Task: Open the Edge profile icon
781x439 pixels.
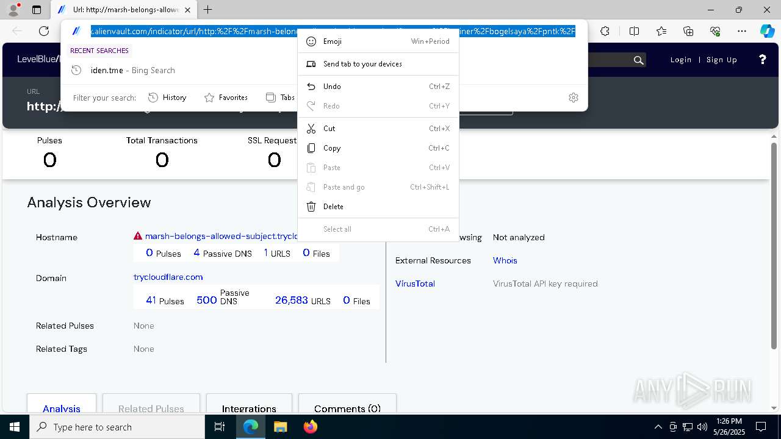Action: [x=13, y=10]
